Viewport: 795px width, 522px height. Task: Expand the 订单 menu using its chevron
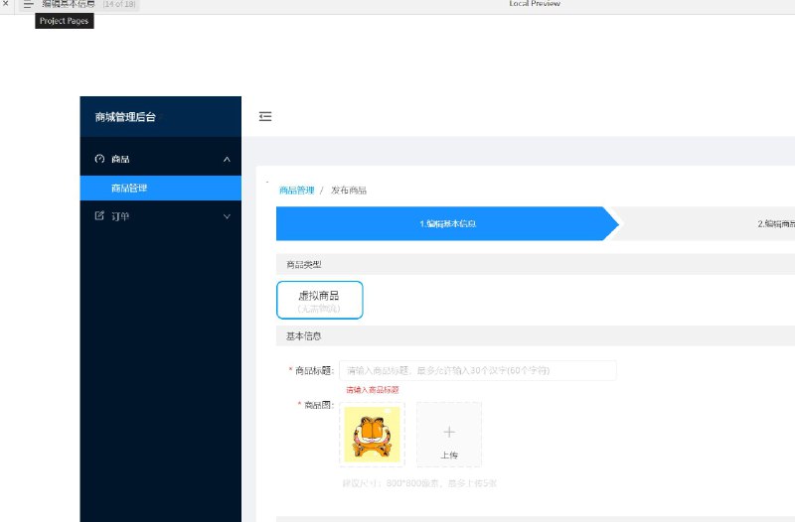pos(227,216)
